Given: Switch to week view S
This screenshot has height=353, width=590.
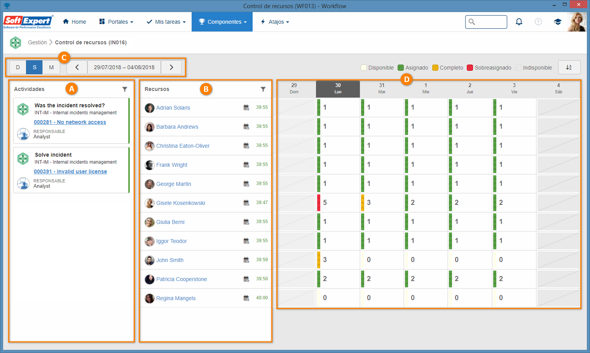Looking at the screenshot, I should tap(35, 67).
